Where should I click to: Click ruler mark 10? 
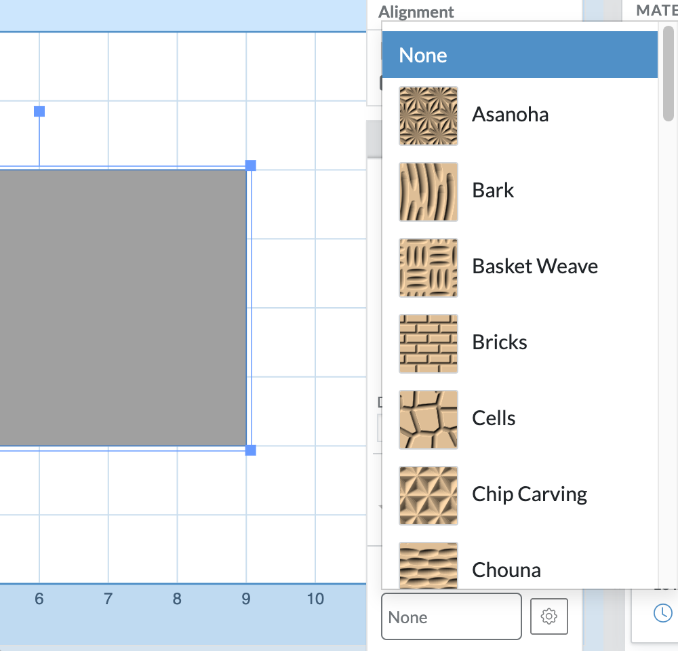tap(315, 599)
